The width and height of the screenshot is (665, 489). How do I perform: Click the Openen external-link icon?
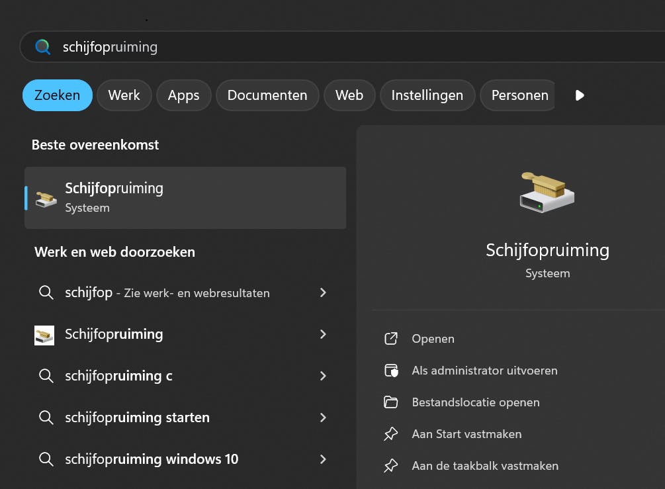tap(391, 339)
